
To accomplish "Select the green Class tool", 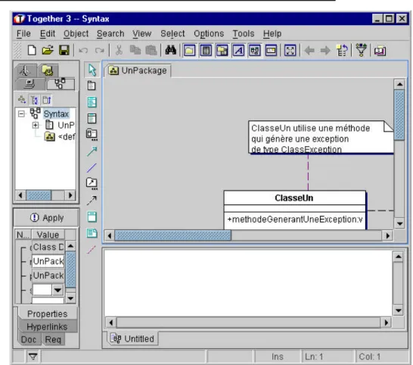I will [x=92, y=102].
